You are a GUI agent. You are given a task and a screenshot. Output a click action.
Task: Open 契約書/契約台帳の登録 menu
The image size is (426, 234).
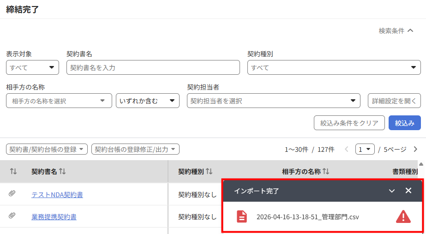coord(47,149)
